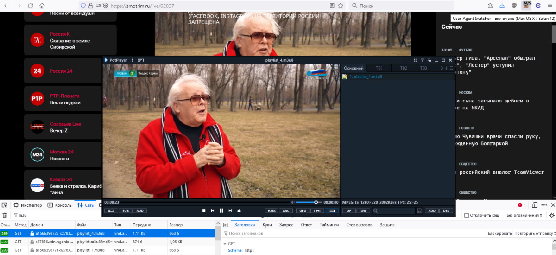Bookmark this page with the star icon

pyautogui.click(x=341, y=6)
